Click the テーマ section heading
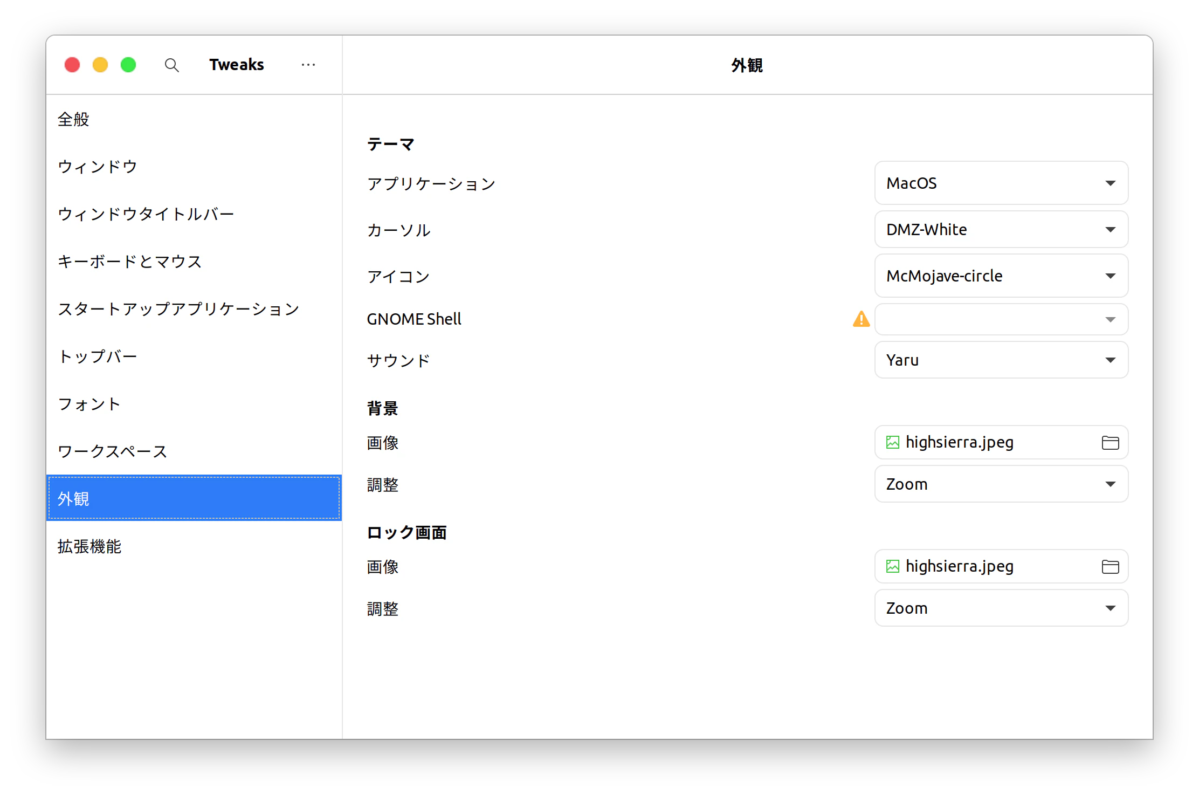This screenshot has height=796, width=1199. [391, 145]
